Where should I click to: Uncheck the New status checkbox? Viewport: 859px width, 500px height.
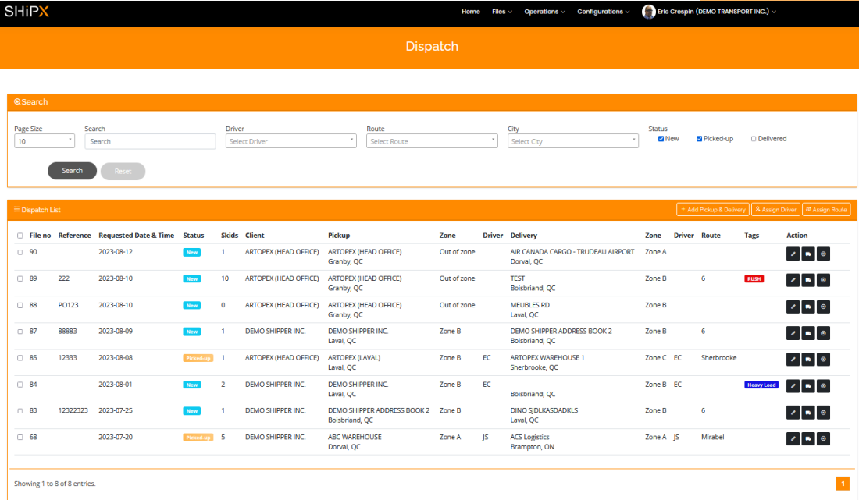(x=661, y=139)
